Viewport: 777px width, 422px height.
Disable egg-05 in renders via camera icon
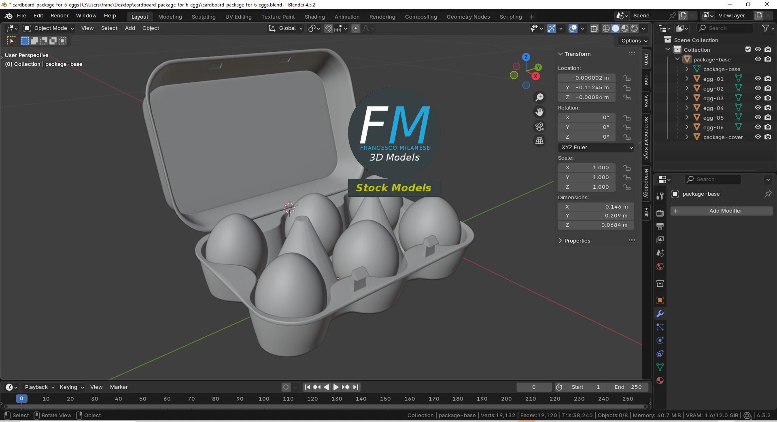(768, 117)
